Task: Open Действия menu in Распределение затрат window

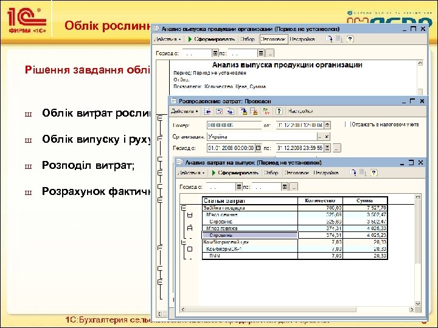Action: coord(184,111)
